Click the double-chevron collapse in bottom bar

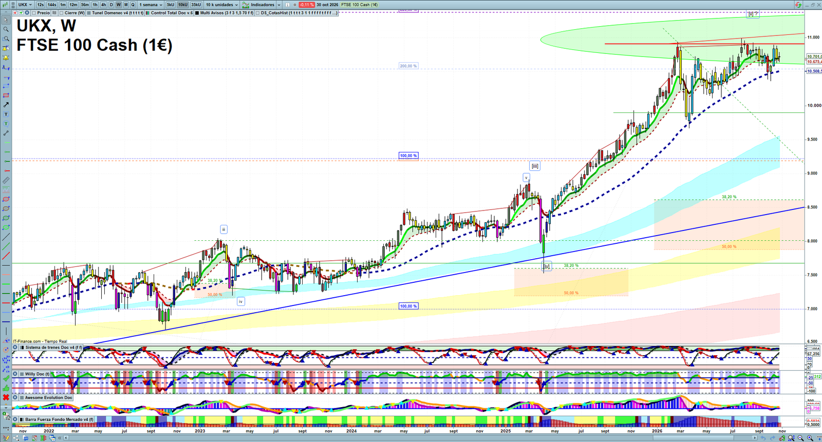point(60,438)
